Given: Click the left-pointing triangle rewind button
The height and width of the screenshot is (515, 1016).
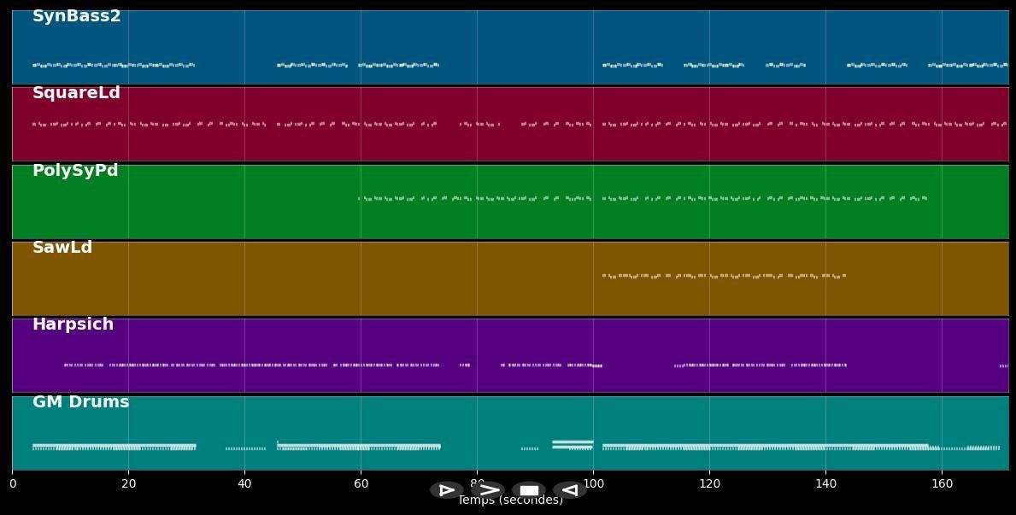Looking at the screenshot, I should pos(569,490).
